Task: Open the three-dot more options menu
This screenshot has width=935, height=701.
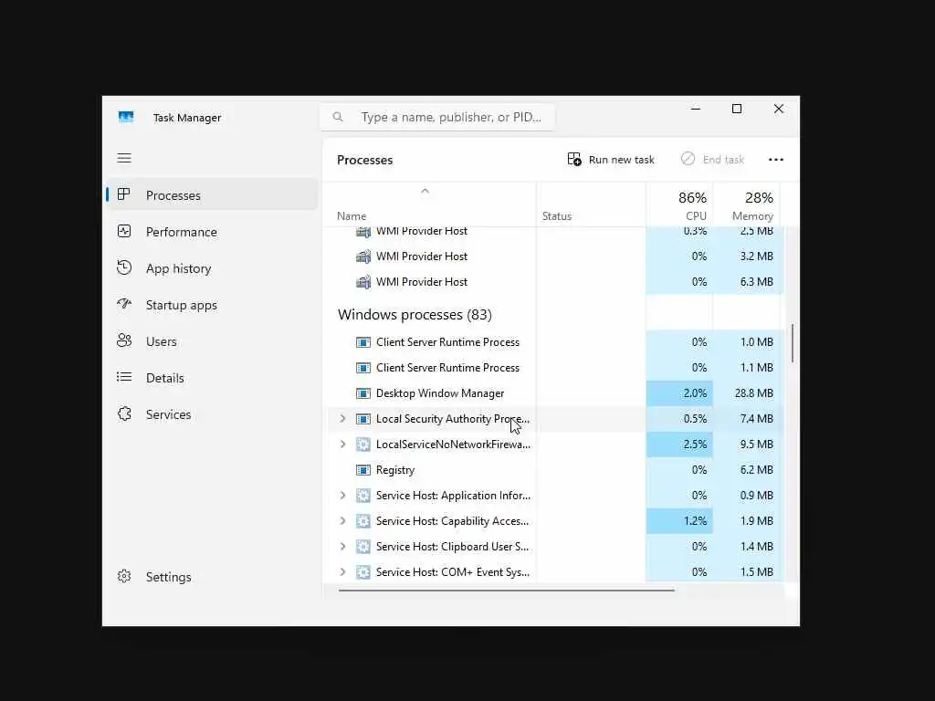Action: tap(776, 159)
